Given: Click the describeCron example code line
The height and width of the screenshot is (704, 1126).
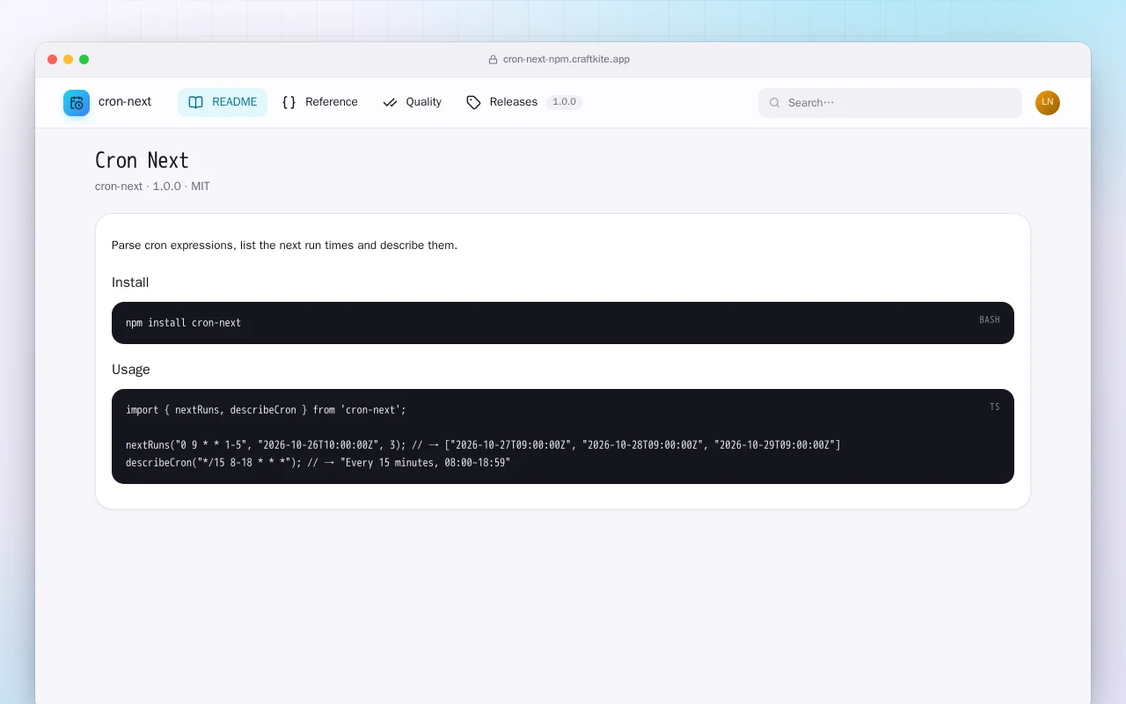Looking at the screenshot, I should coord(318,463).
